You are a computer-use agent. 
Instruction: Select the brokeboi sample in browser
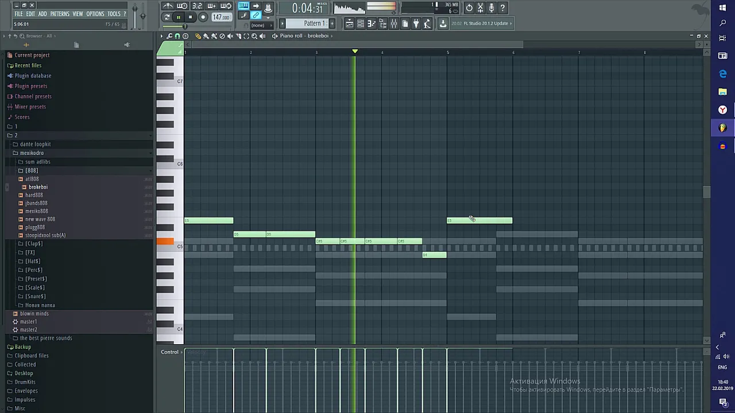38,187
